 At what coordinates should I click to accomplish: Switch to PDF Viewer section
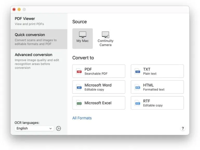pos(39,21)
